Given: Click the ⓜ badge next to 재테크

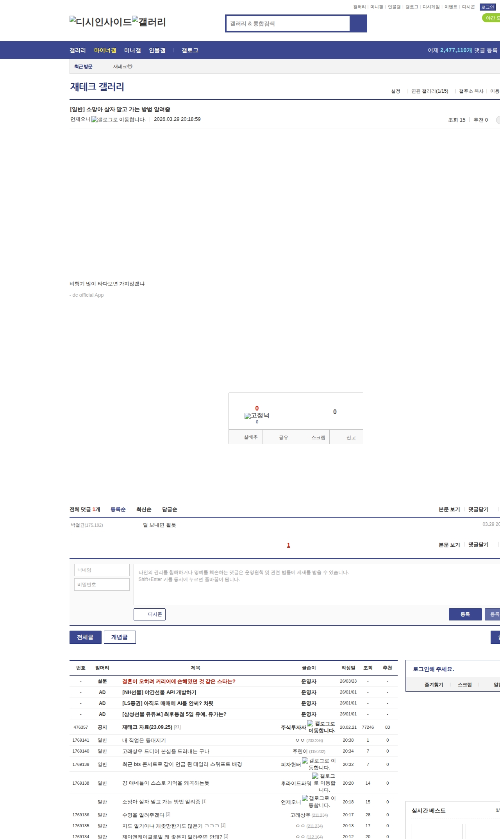Looking at the screenshot, I should click(x=130, y=66).
